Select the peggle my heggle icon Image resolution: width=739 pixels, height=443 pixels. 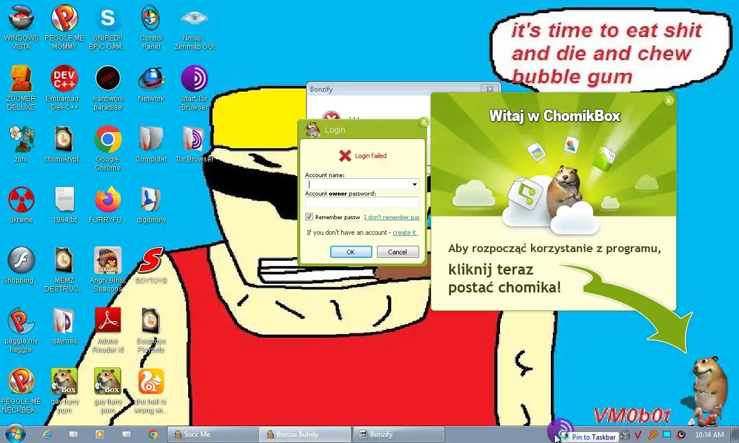21,330
